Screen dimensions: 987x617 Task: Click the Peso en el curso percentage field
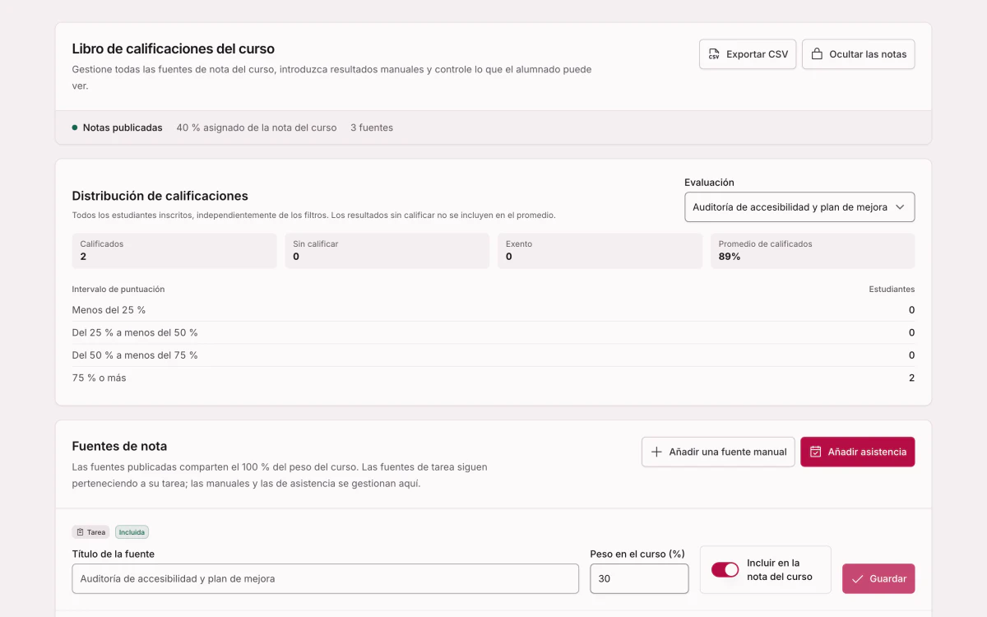(639, 578)
